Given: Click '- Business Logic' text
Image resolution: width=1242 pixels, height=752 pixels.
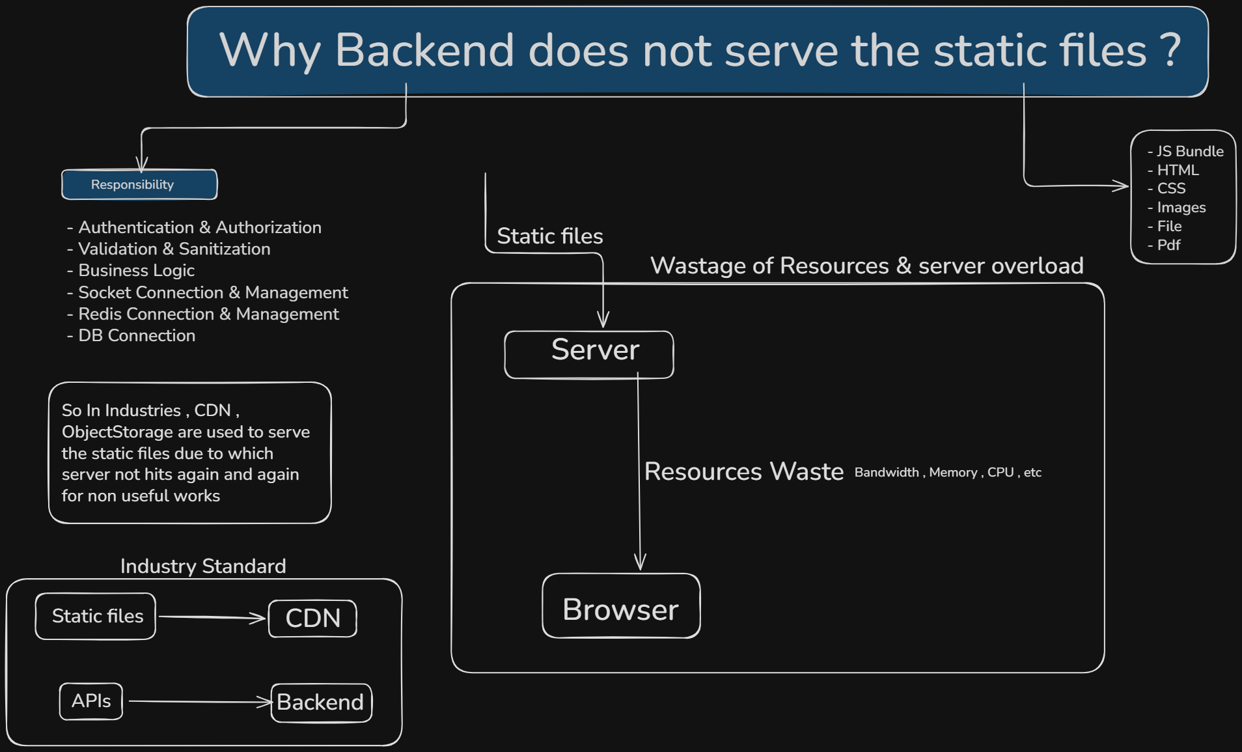Looking at the screenshot, I should (x=131, y=270).
